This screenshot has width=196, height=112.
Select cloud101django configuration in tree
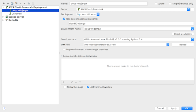pyautogui.click(x=30, y=11)
